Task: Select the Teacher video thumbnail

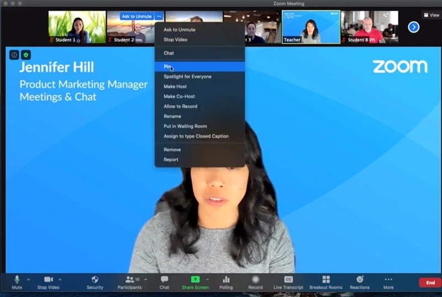Action: point(311,27)
